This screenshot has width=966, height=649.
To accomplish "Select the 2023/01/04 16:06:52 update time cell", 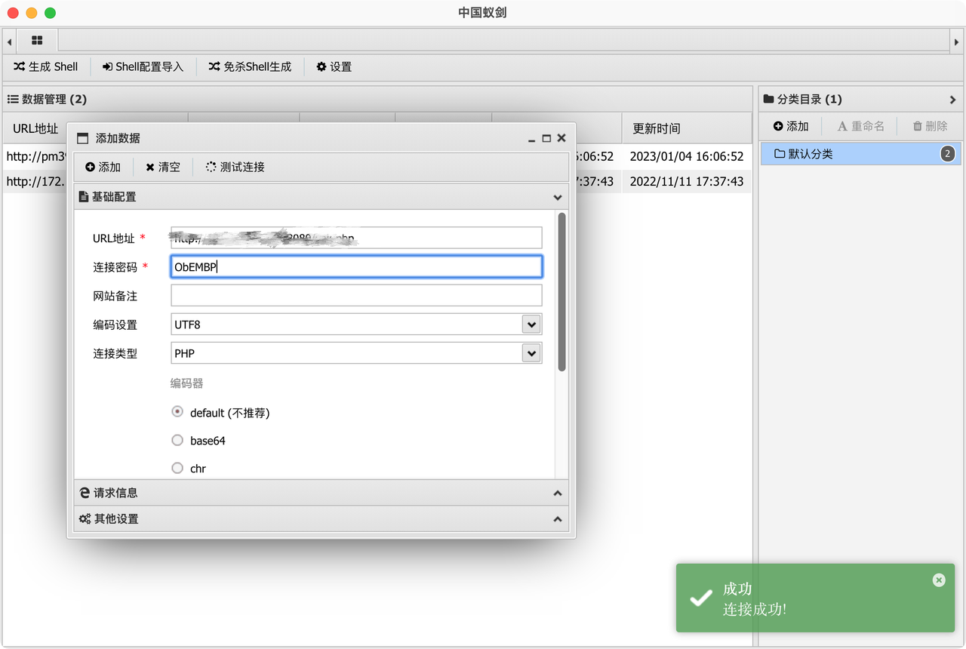I will tap(687, 156).
